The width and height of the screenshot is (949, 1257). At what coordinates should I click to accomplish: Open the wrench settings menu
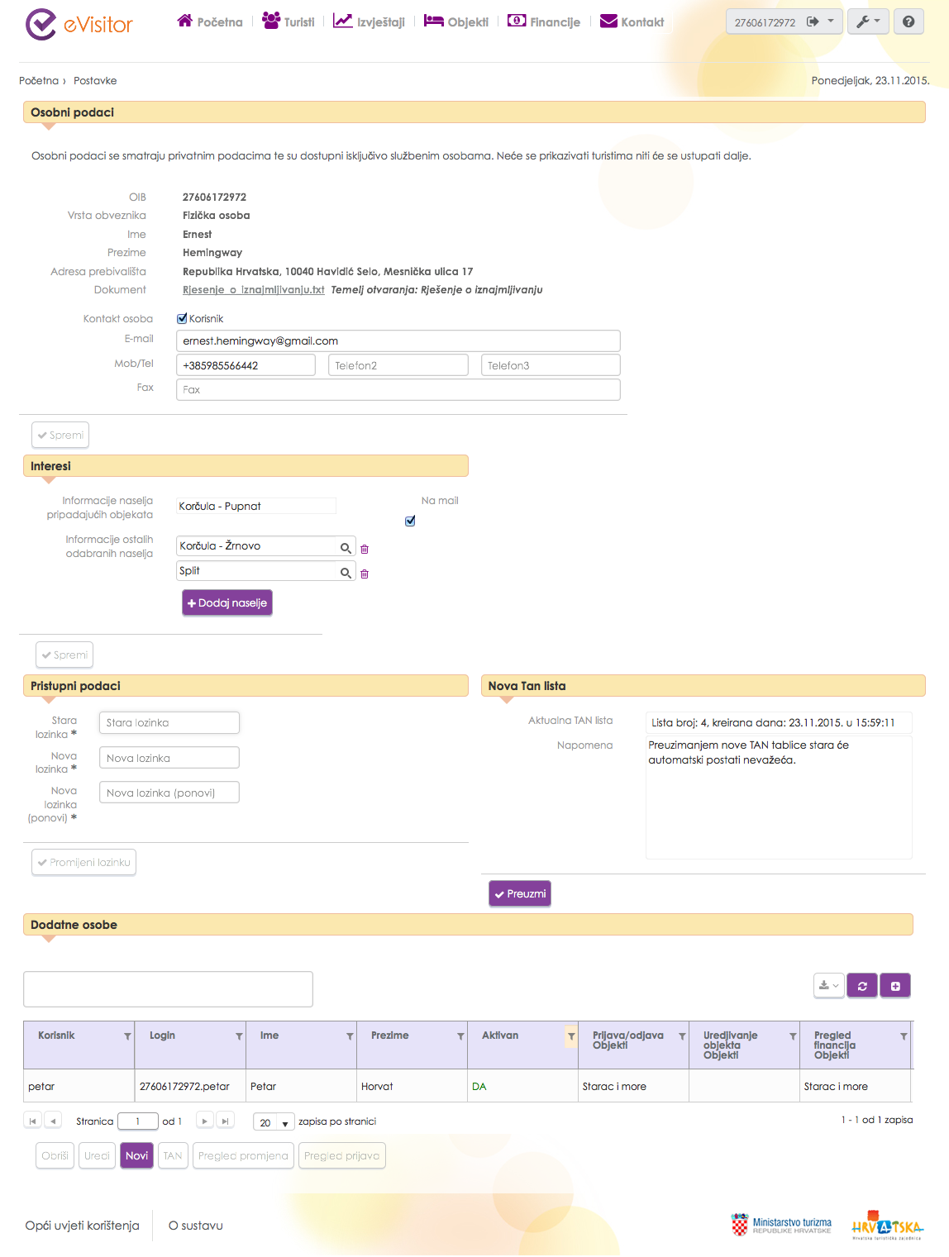867,22
